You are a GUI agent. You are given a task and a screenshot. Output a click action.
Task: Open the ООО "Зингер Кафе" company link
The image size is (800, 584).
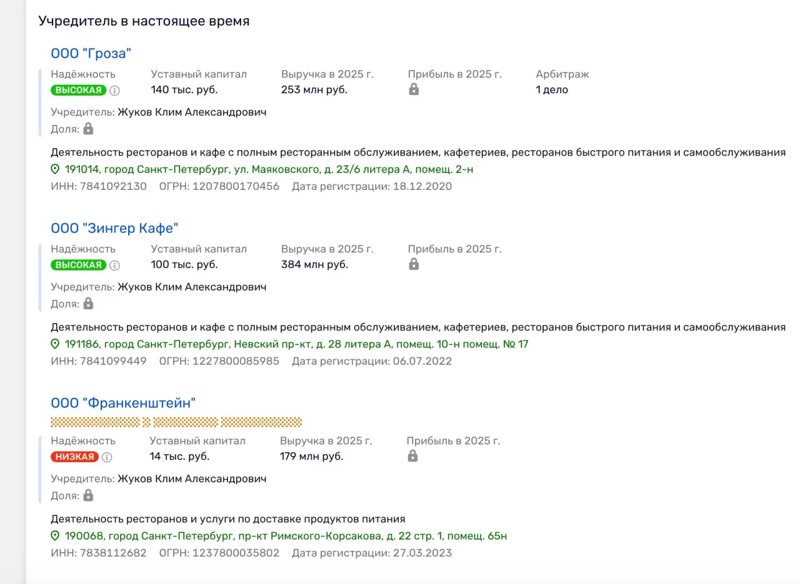pyautogui.click(x=114, y=228)
